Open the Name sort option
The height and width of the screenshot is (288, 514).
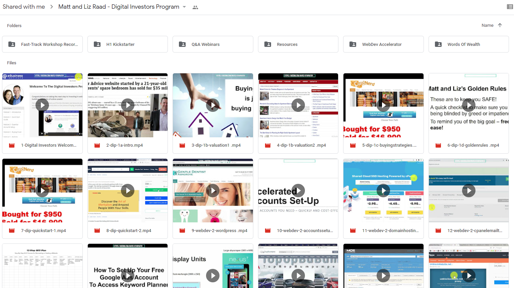[x=488, y=25]
